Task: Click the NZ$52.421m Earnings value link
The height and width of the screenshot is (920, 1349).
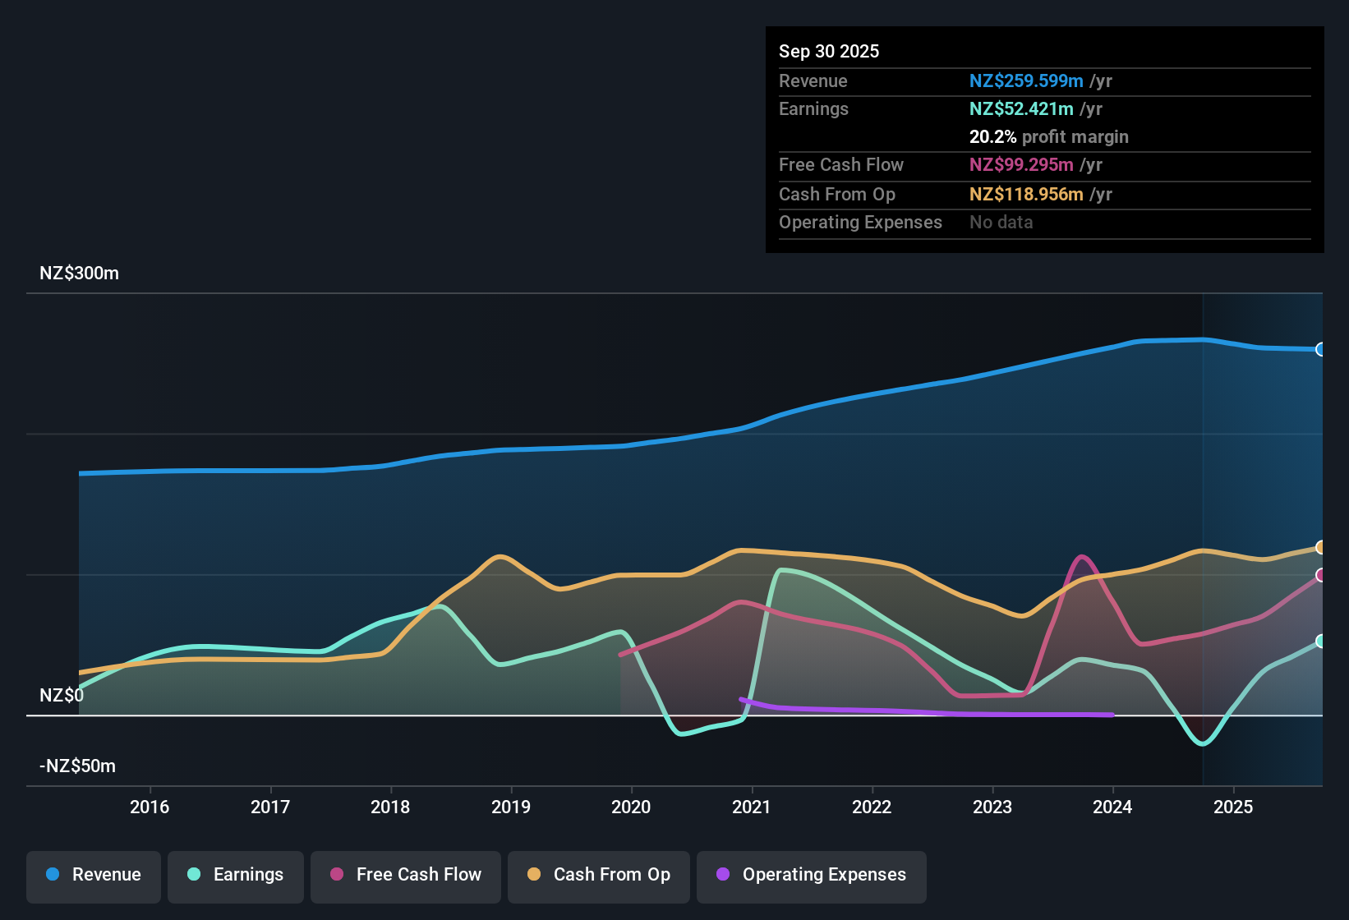Action: 1020,108
